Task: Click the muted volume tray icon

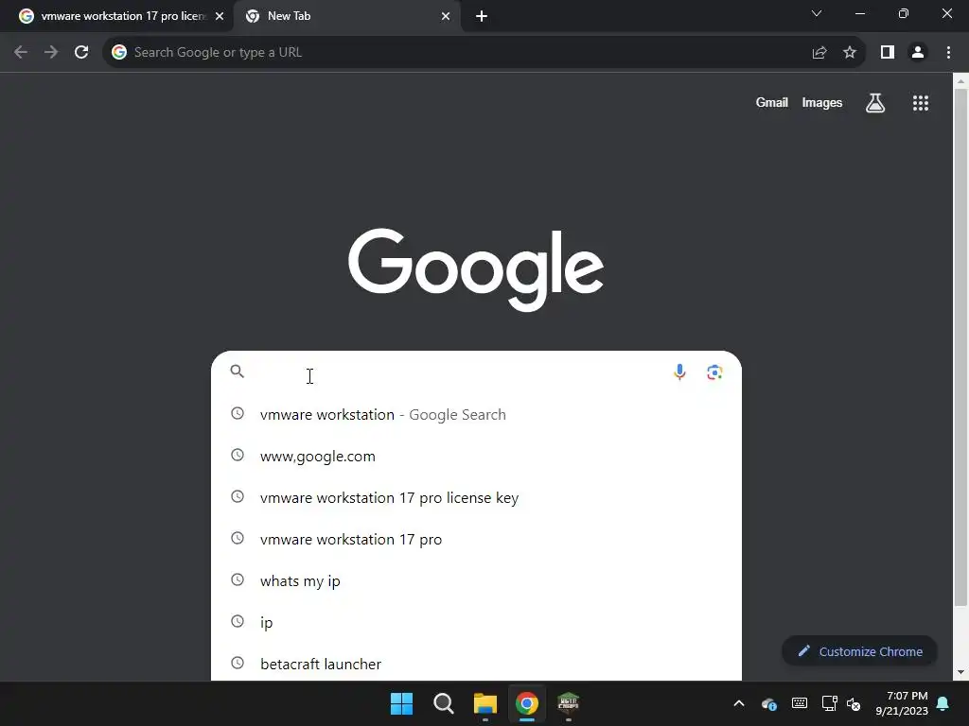Action: [854, 703]
